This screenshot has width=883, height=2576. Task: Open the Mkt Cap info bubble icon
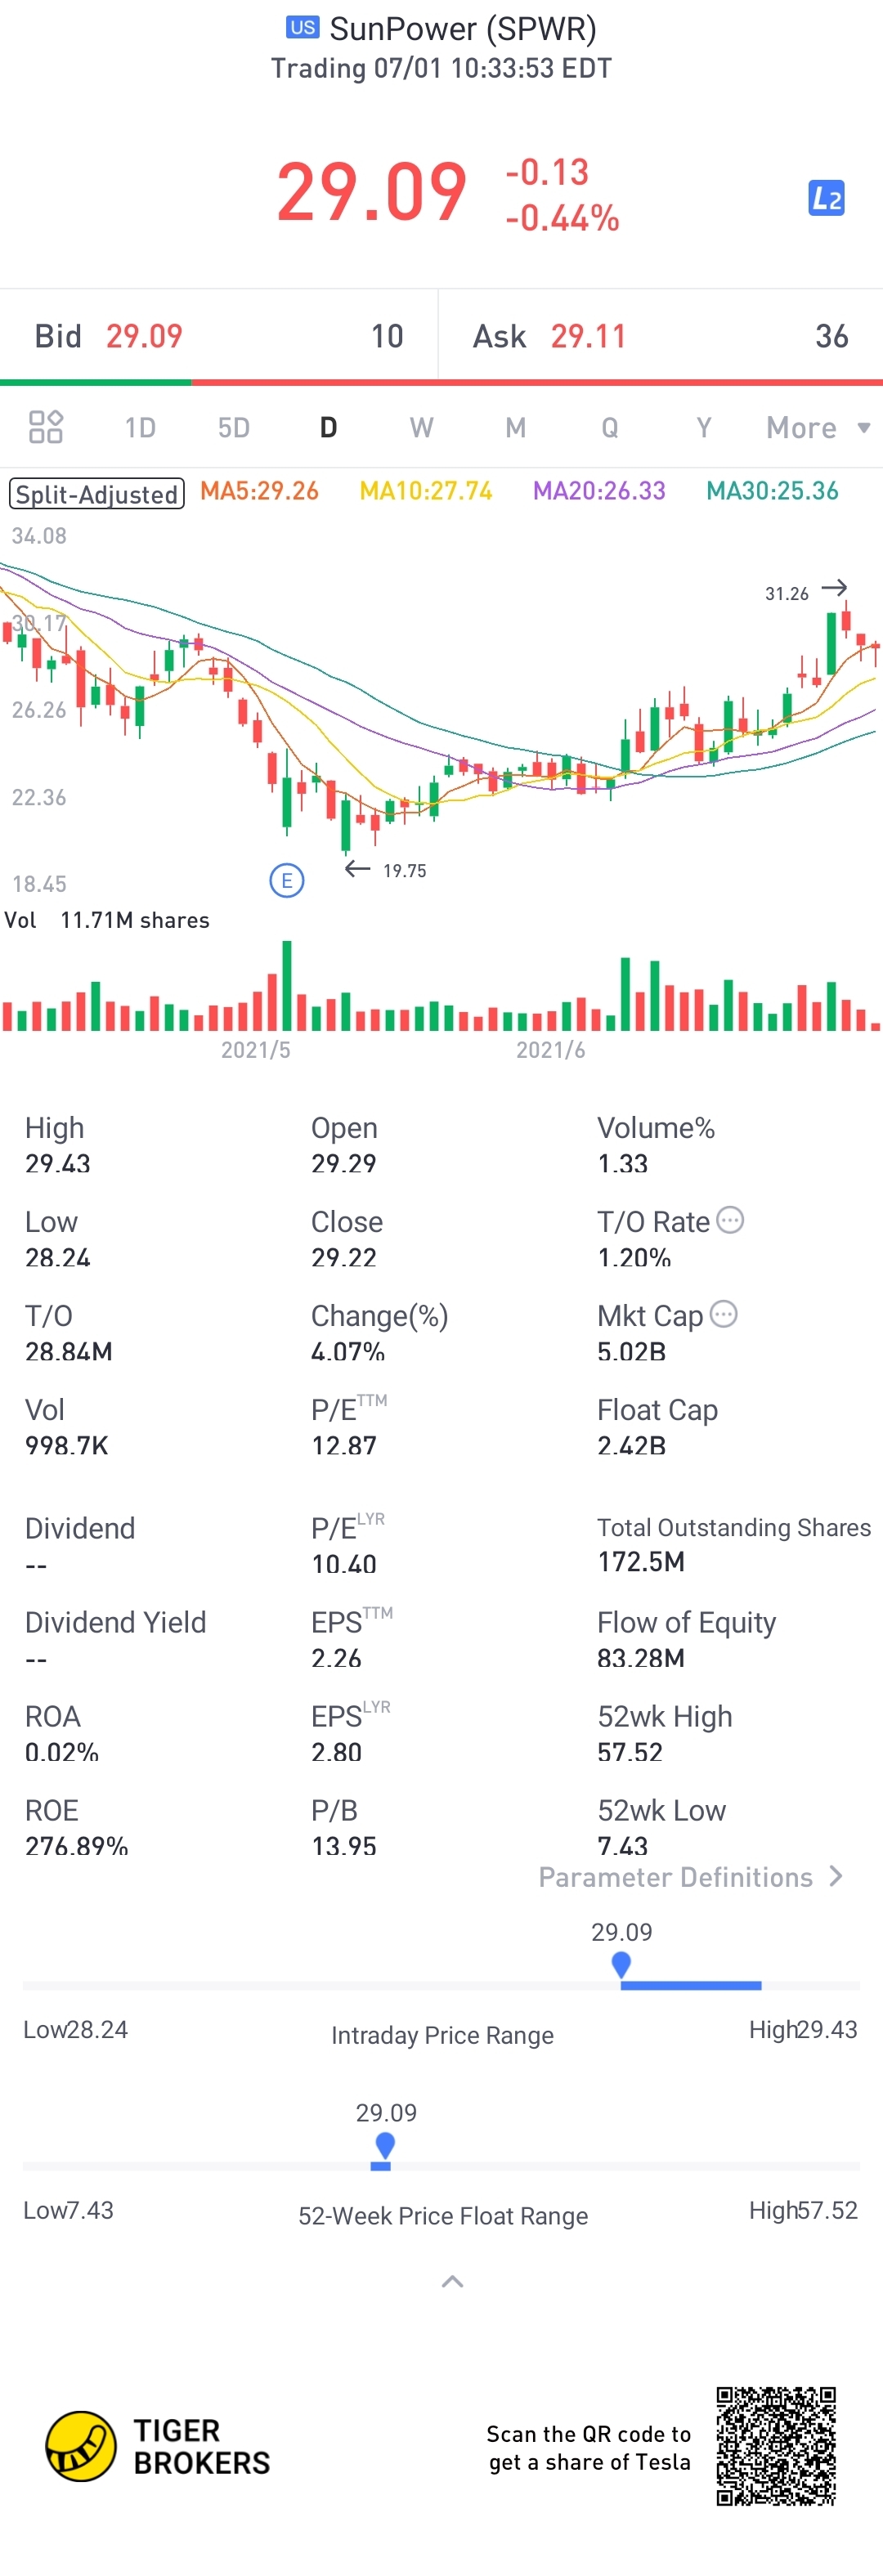(x=724, y=1315)
